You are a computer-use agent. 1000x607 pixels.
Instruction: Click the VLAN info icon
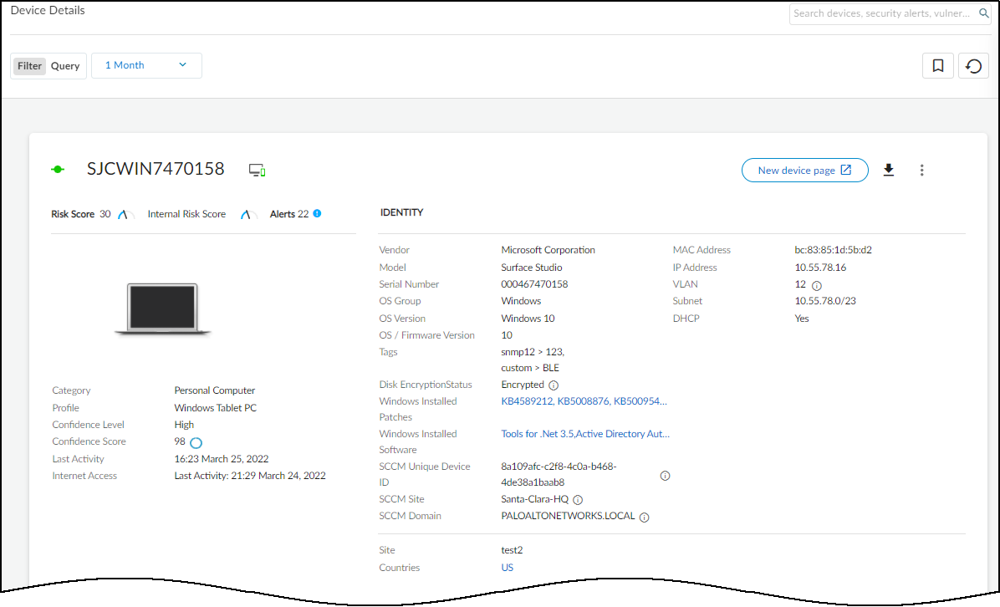pyautogui.click(x=817, y=285)
